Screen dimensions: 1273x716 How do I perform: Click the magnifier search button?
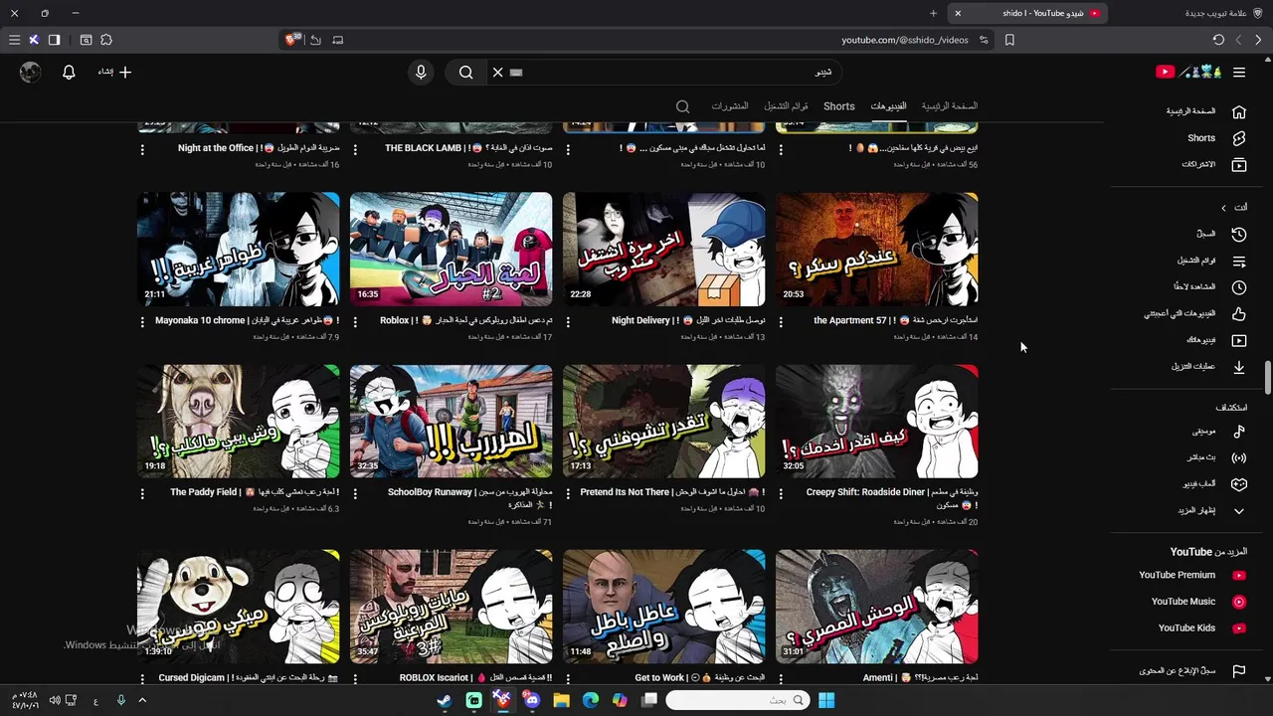coord(465,72)
